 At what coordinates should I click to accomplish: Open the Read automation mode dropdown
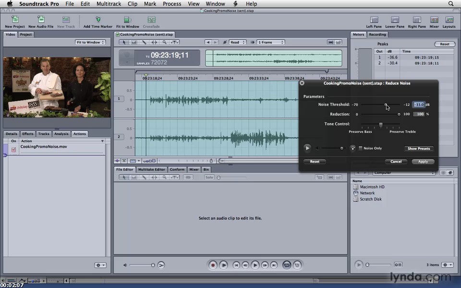[x=238, y=42]
